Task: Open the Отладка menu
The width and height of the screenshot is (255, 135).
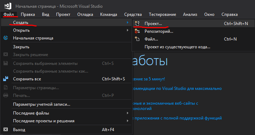Action: [x=85, y=14]
